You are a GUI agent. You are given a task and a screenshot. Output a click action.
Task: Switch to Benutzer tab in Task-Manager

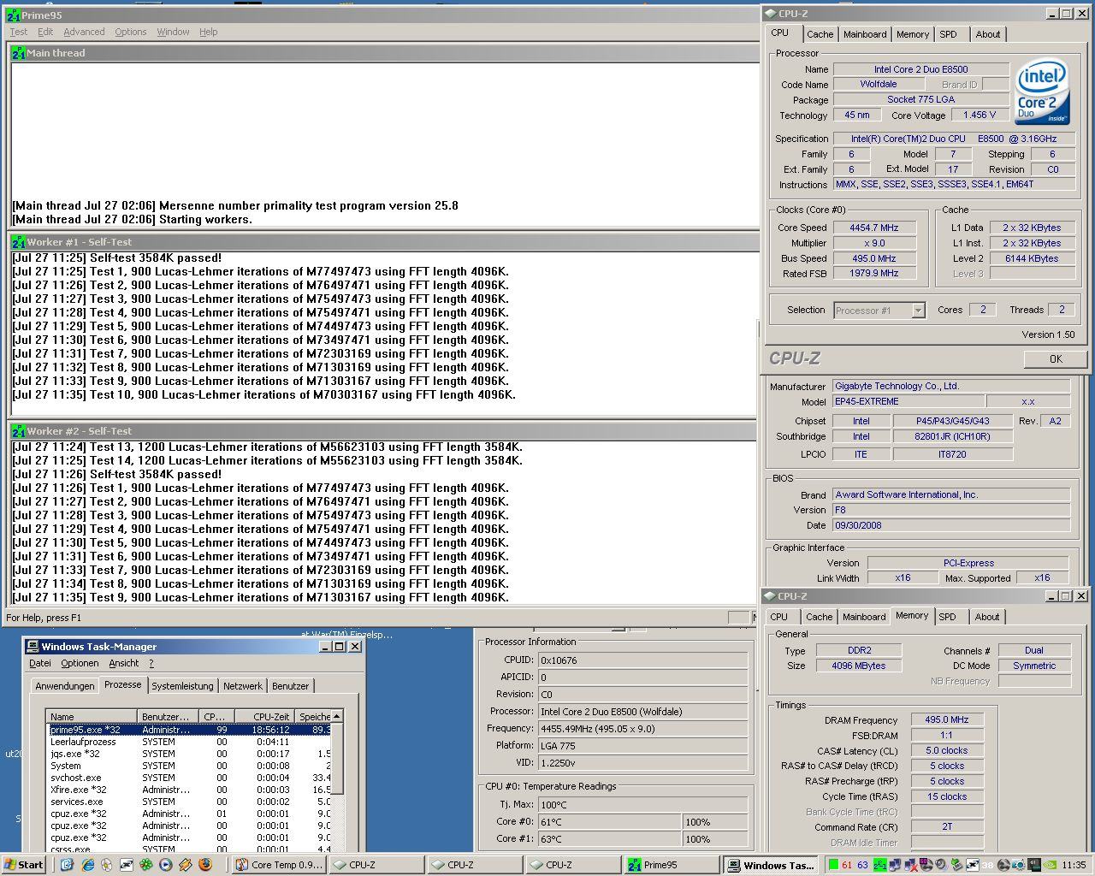click(291, 686)
